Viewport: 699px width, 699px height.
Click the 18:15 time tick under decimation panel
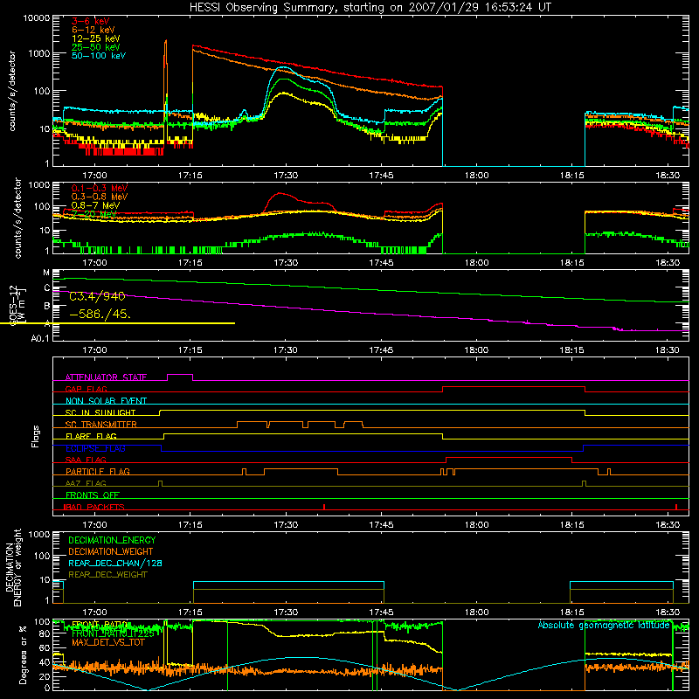(572, 612)
